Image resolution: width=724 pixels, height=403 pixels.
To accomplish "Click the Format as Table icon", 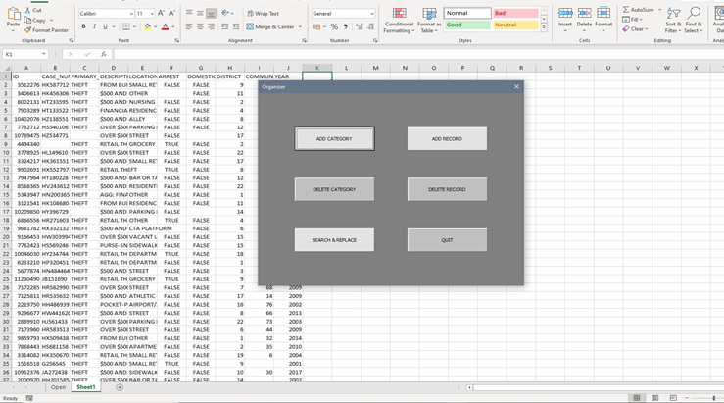I will pyautogui.click(x=428, y=19).
